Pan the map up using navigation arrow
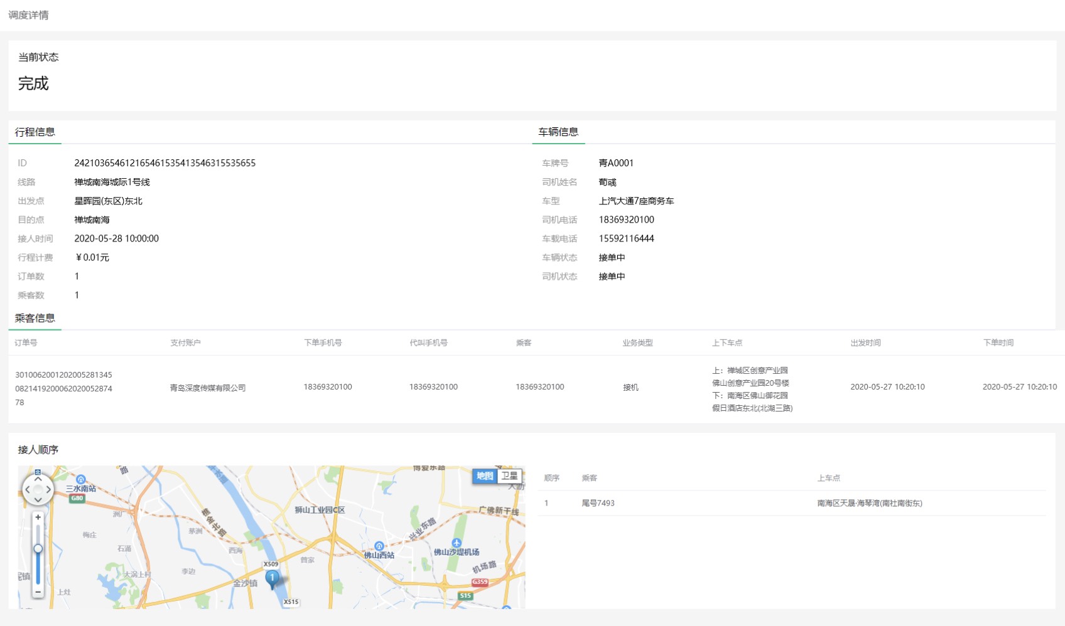The height and width of the screenshot is (626, 1065). click(38, 479)
